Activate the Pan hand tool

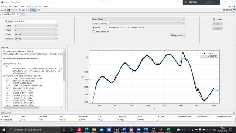(x=20, y=10)
